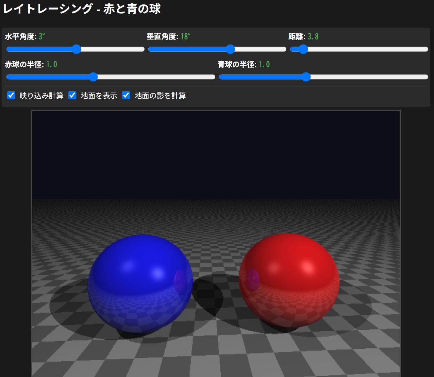Click the page title レイトレーシング - 赤と青の球
The image size is (434, 377).
point(82,9)
